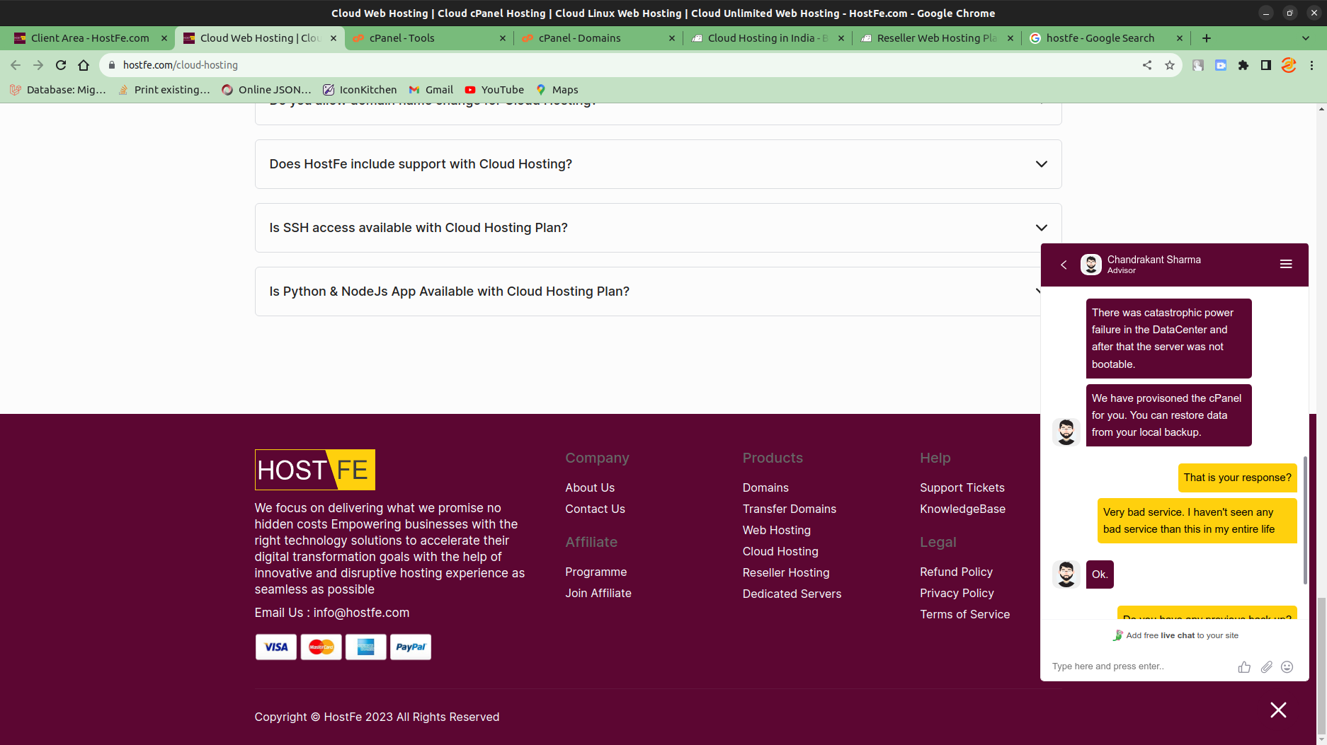Attach a file using the paperclip icon

1266,666
